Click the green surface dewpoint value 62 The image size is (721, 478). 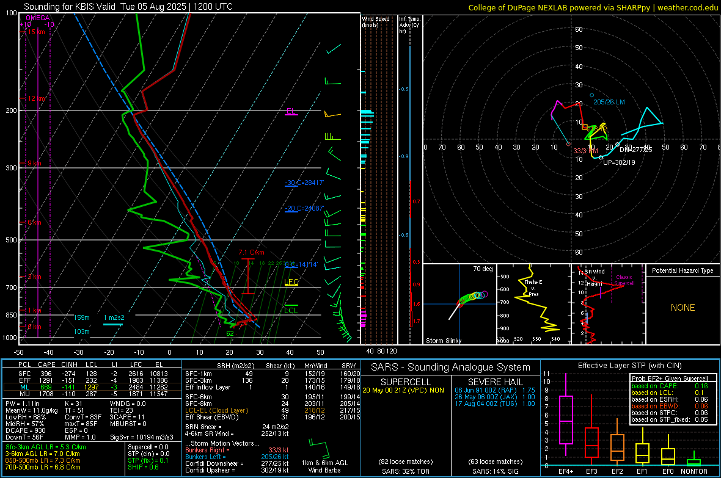pos(230,334)
